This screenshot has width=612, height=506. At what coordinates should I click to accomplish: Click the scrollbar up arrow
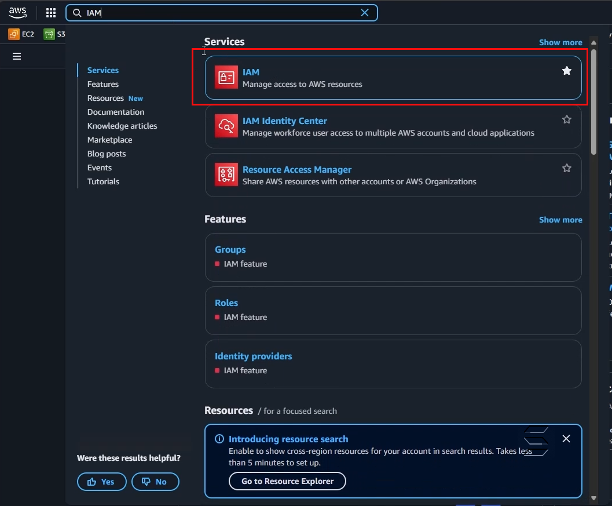[593, 42]
